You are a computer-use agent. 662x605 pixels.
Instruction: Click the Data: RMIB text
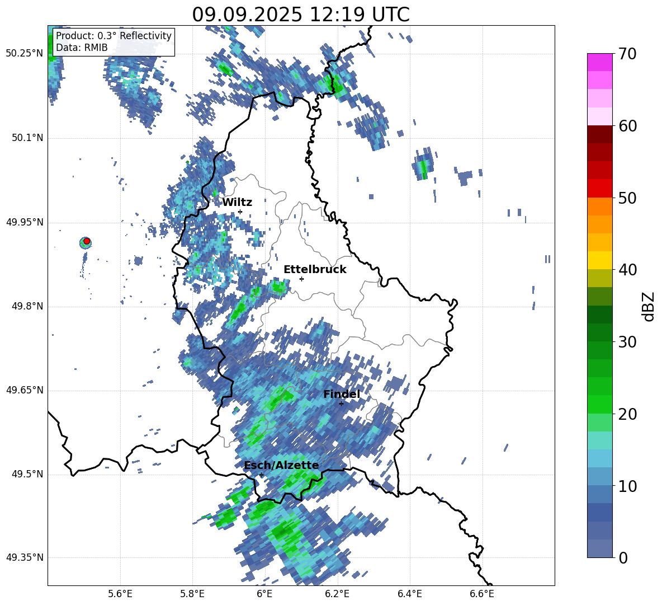coord(82,48)
